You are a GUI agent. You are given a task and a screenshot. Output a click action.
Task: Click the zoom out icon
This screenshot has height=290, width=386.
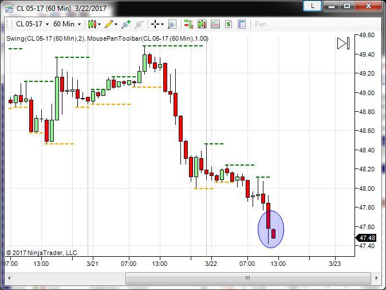tap(139, 24)
